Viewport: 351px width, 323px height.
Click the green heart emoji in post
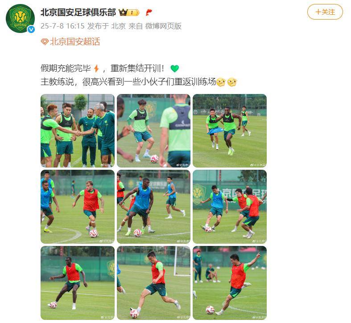click(174, 68)
